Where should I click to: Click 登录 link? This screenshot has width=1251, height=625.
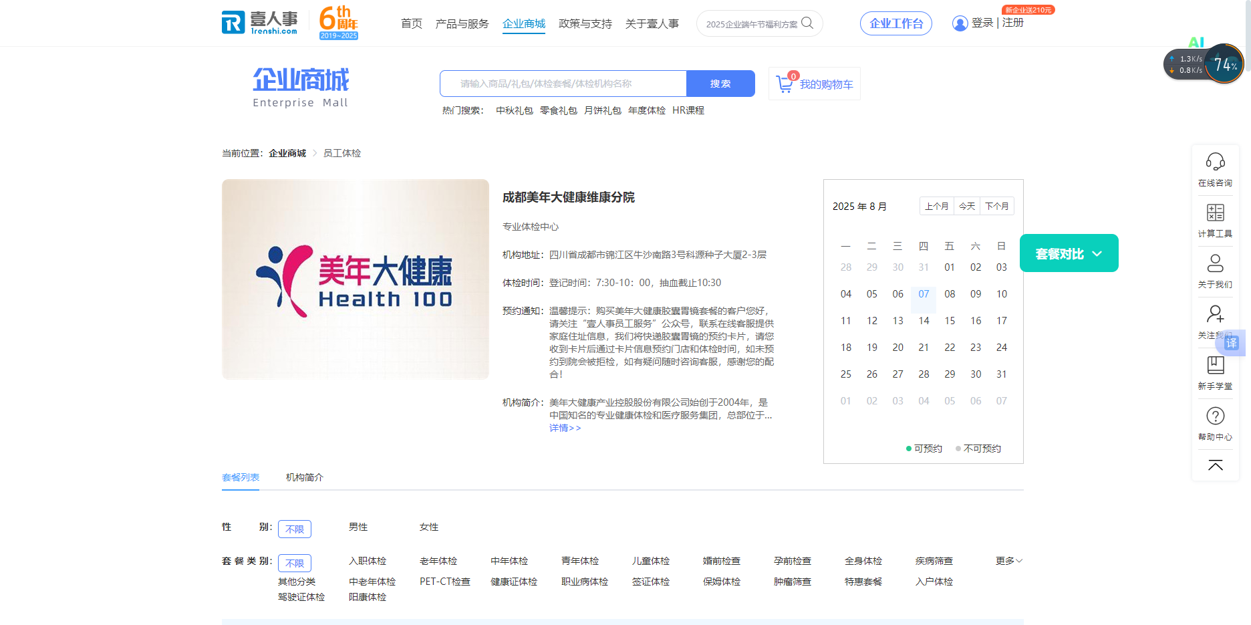tap(982, 23)
